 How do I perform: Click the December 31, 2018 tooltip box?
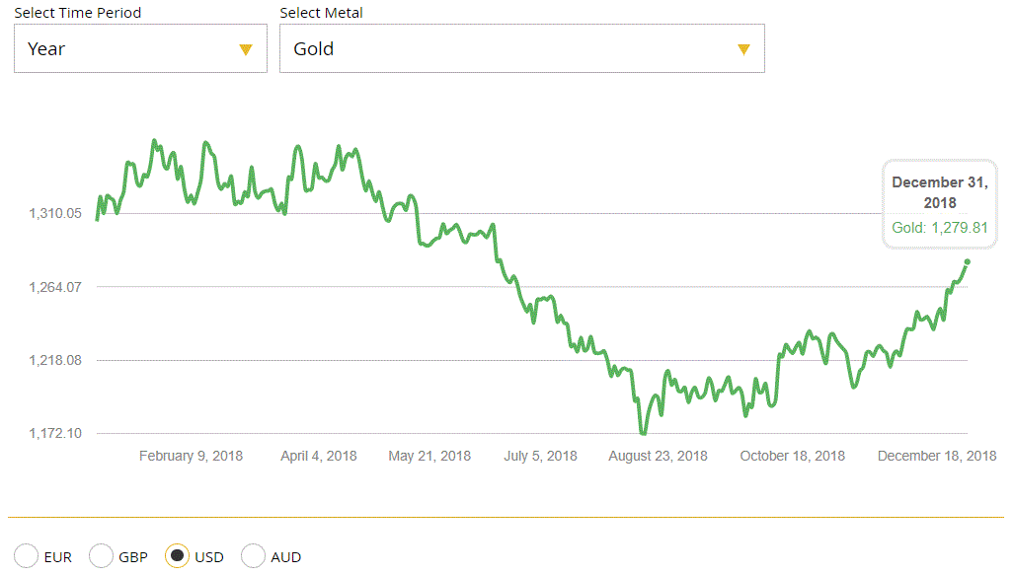(939, 203)
